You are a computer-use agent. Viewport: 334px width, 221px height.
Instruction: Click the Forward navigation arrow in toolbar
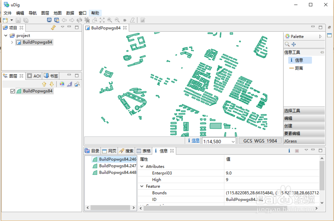(72, 20)
